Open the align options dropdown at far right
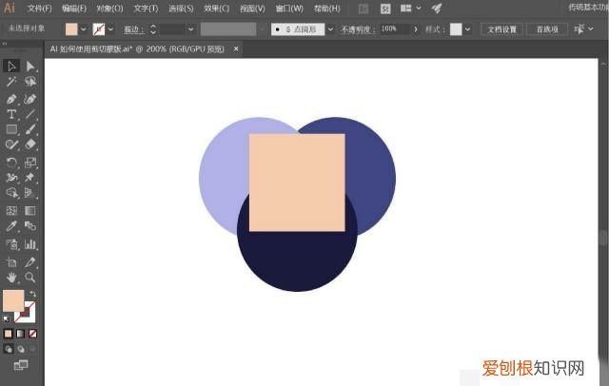 point(591,29)
